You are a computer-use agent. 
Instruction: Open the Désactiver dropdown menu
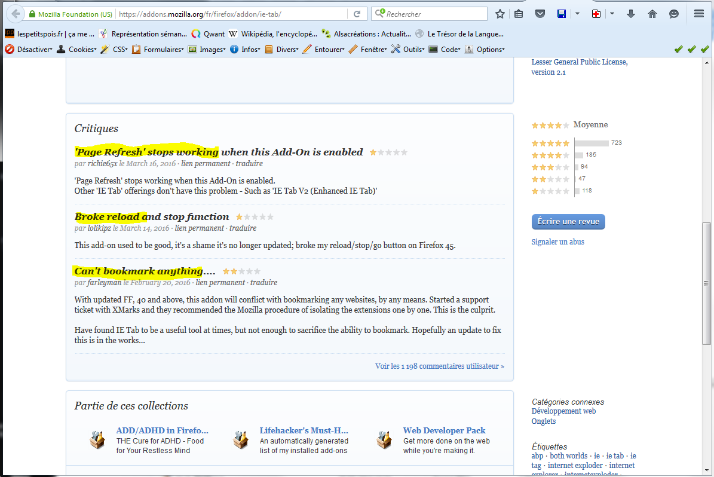(29, 50)
